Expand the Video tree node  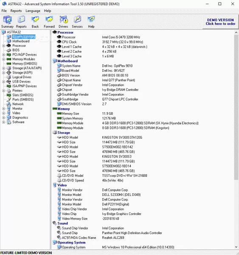click(x=3, y=113)
